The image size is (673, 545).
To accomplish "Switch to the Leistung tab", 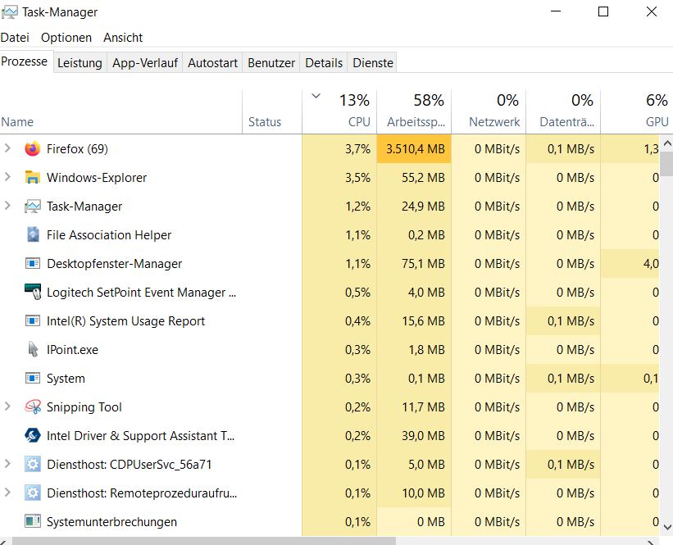I will [x=80, y=63].
